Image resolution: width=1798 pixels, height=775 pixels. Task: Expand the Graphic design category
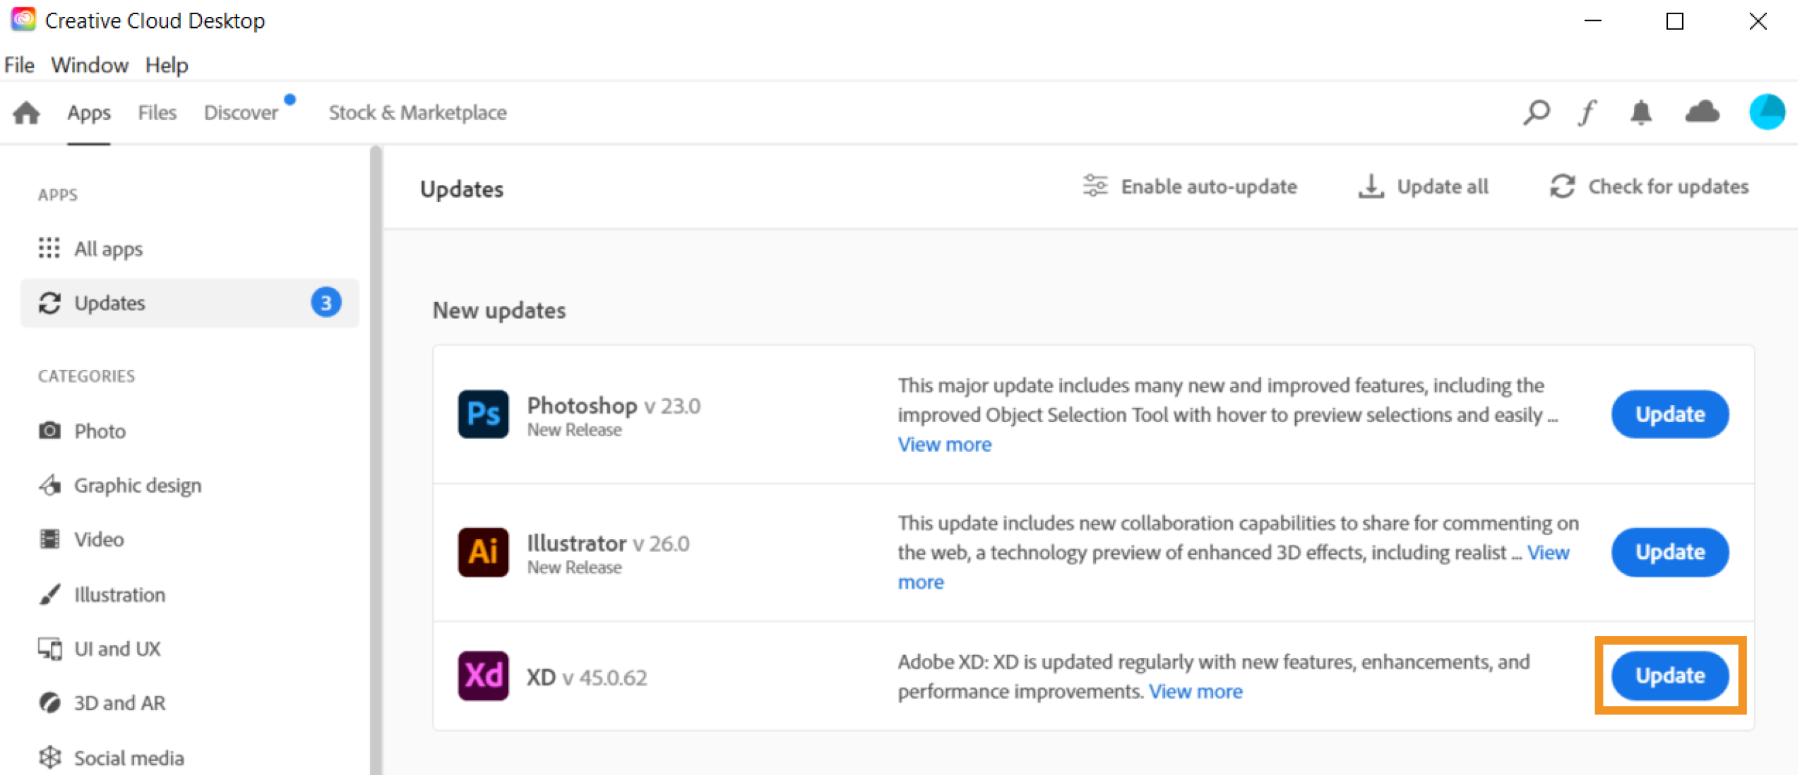(x=138, y=485)
